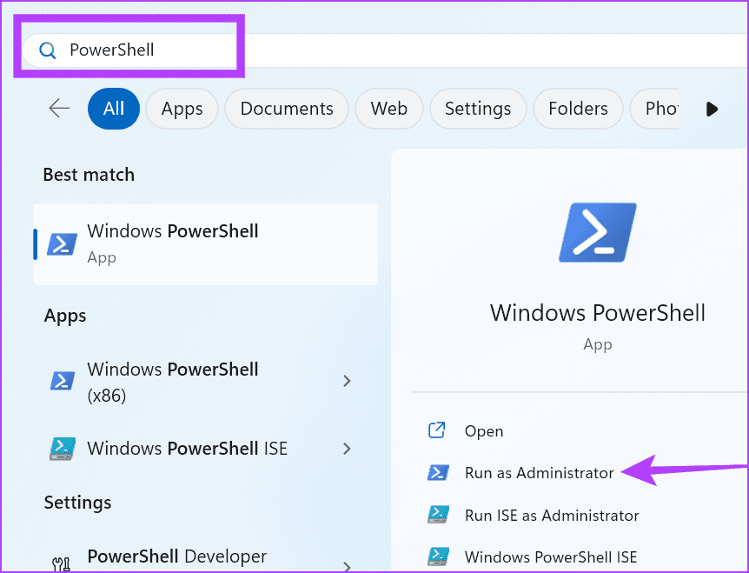Click the Run as Administrator PowerShell icon
This screenshot has width=749, height=573.
(437, 473)
